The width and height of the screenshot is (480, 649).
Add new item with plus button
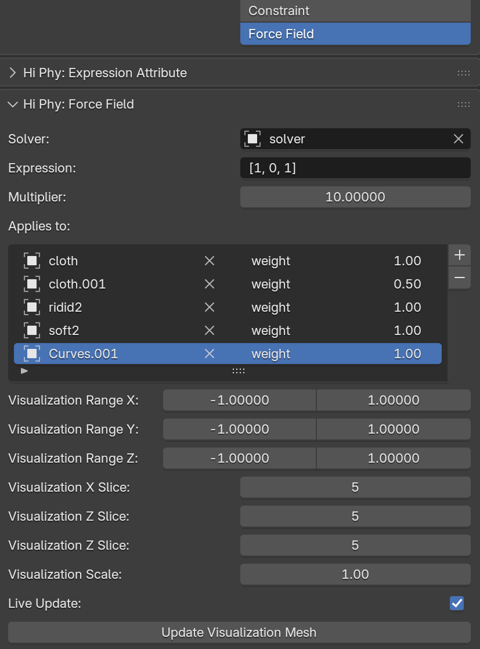coord(459,255)
